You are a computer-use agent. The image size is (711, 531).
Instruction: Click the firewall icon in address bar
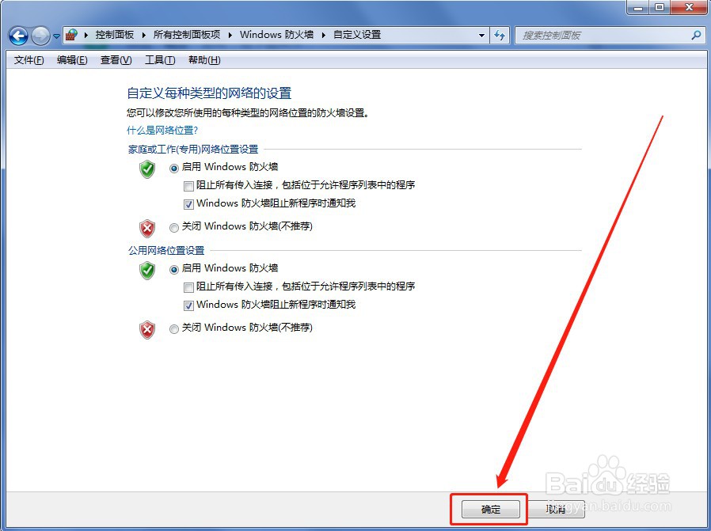(x=71, y=35)
